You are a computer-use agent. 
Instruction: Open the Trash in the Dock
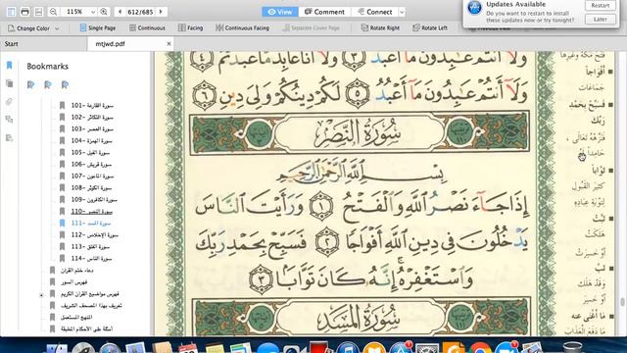[572, 346]
